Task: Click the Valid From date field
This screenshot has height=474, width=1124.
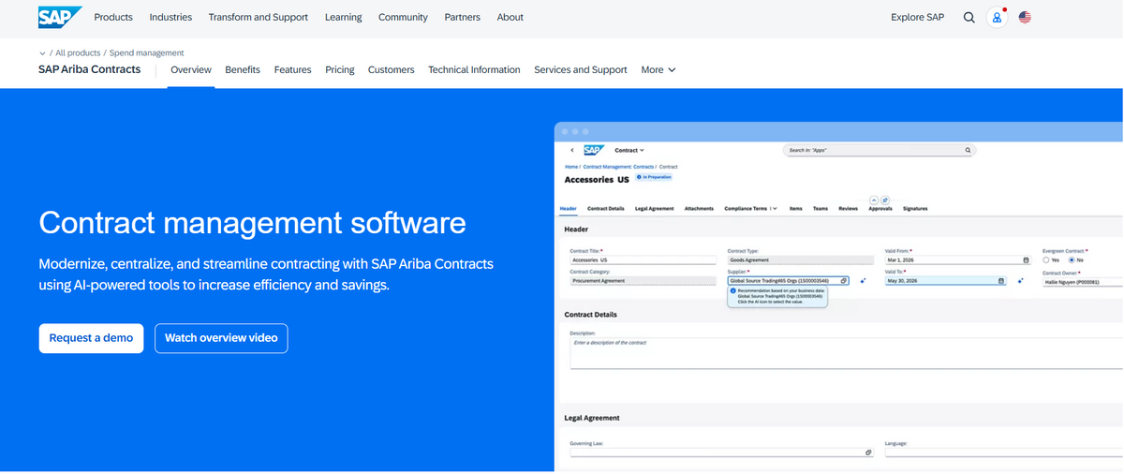Action: coord(957,259)
